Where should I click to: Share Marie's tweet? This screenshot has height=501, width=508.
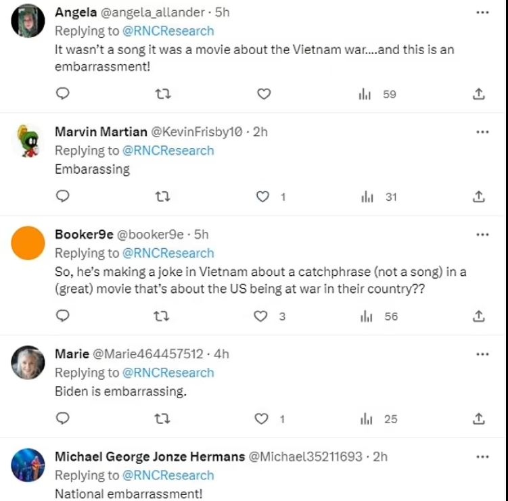click(x=478, y=419)
